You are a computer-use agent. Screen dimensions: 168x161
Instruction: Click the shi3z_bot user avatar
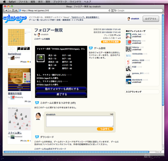pos(129,36)
